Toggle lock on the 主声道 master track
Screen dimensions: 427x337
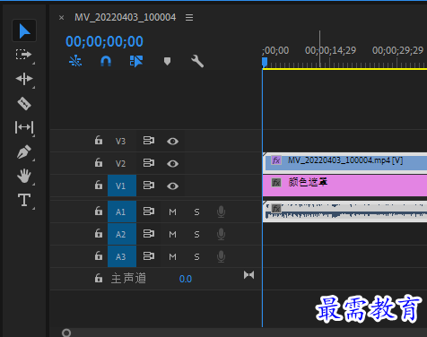click(x=99, y=278)
